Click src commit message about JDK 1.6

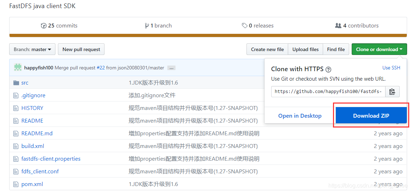pos(153,83)
